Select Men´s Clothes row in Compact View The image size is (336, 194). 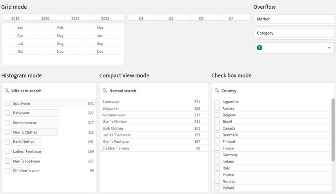tap(154, 122)
